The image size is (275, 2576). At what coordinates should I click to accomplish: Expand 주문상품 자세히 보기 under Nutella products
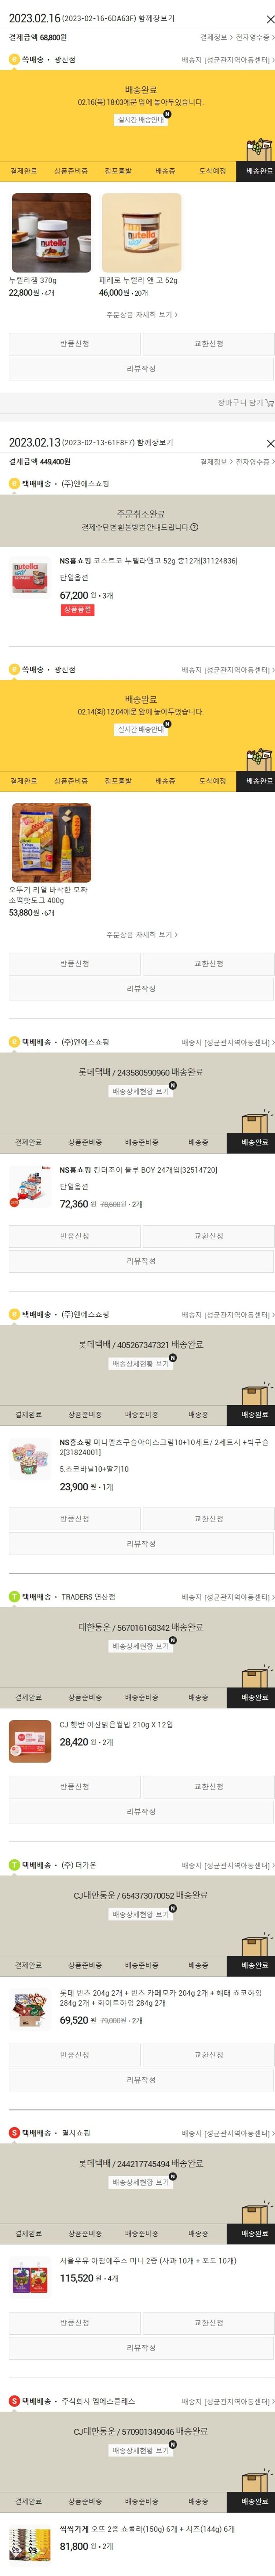tap(141, 315)
